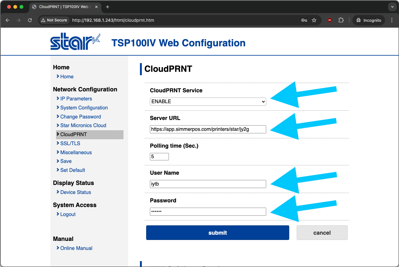Click the cancel button
399x267 pixels.
(x=322, y=232)
